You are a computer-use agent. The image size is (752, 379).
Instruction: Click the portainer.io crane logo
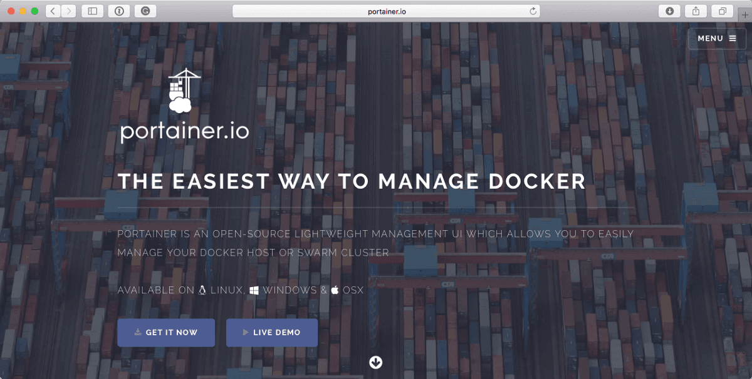(182, 91)
